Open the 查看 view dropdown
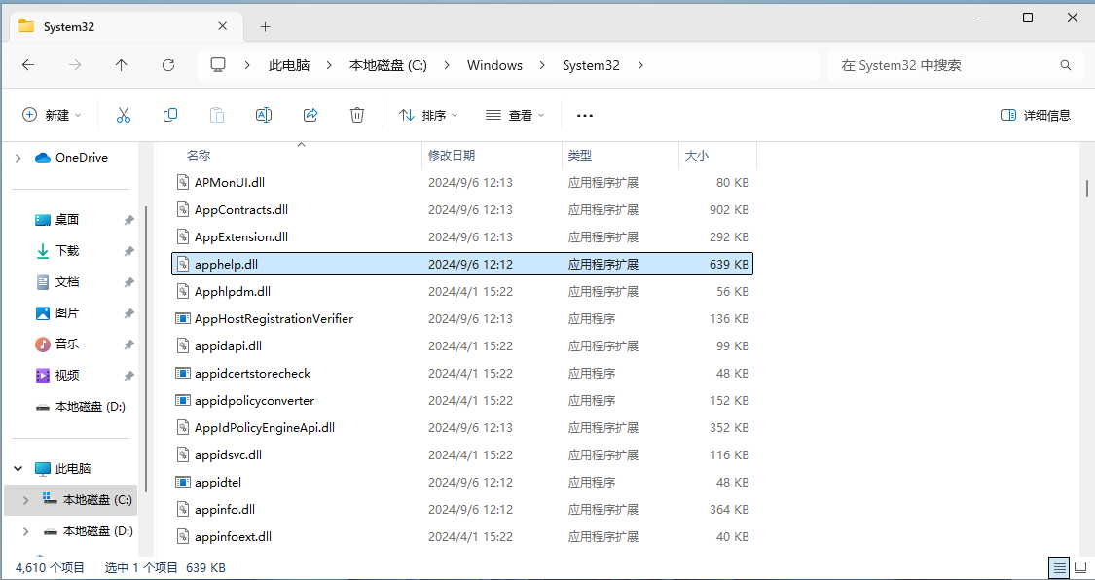Screen dimensions: 1095x580 [515, 115]
